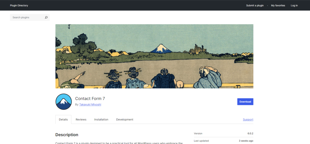Click the Japanese woodblock banner image
The image size is (310, 144).
[154, 56]
